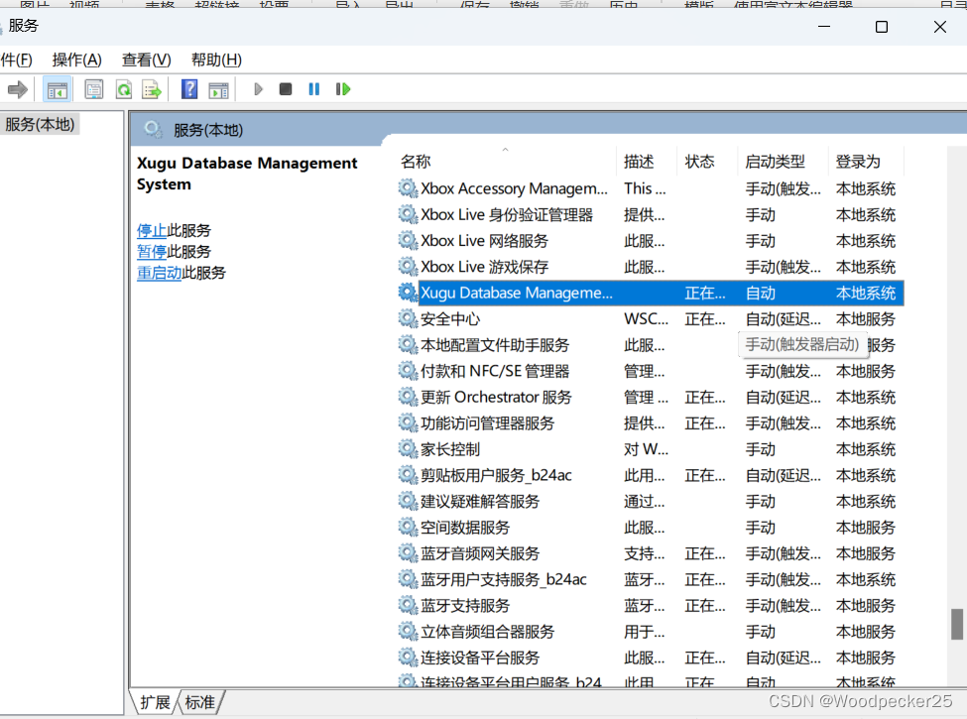The width and height of the screenshot is (967, 719).
Task: Select the 付款和 NFC/SE 管理器 row
Action: [x=651, y=371]
